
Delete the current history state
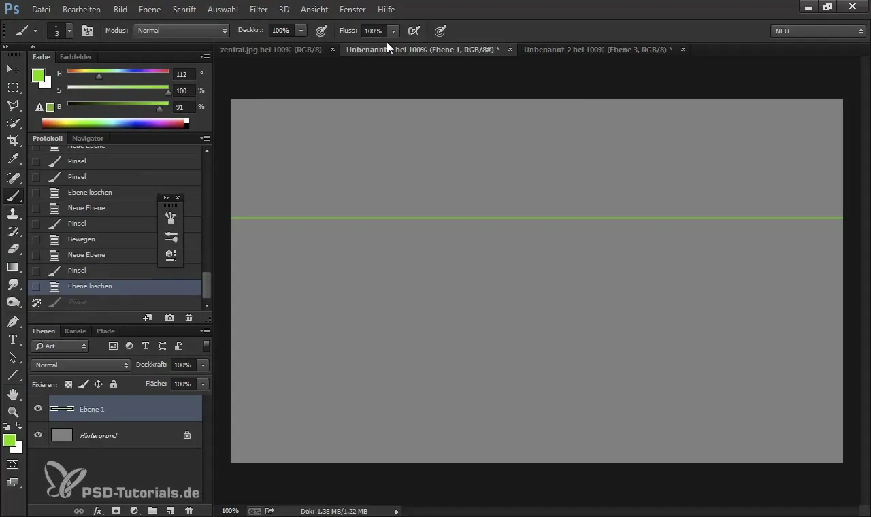pyautogui.click(x=189, y=318)
